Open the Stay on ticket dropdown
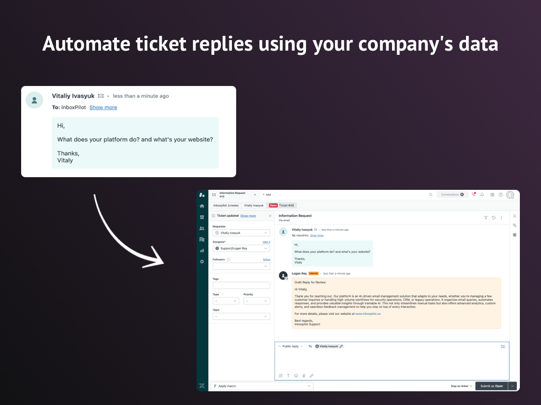The image size is (541, 405). pos(461,386)
